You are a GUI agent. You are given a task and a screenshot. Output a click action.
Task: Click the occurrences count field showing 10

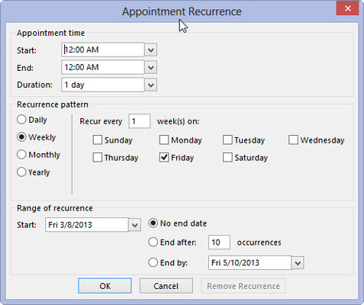(219, 242)
